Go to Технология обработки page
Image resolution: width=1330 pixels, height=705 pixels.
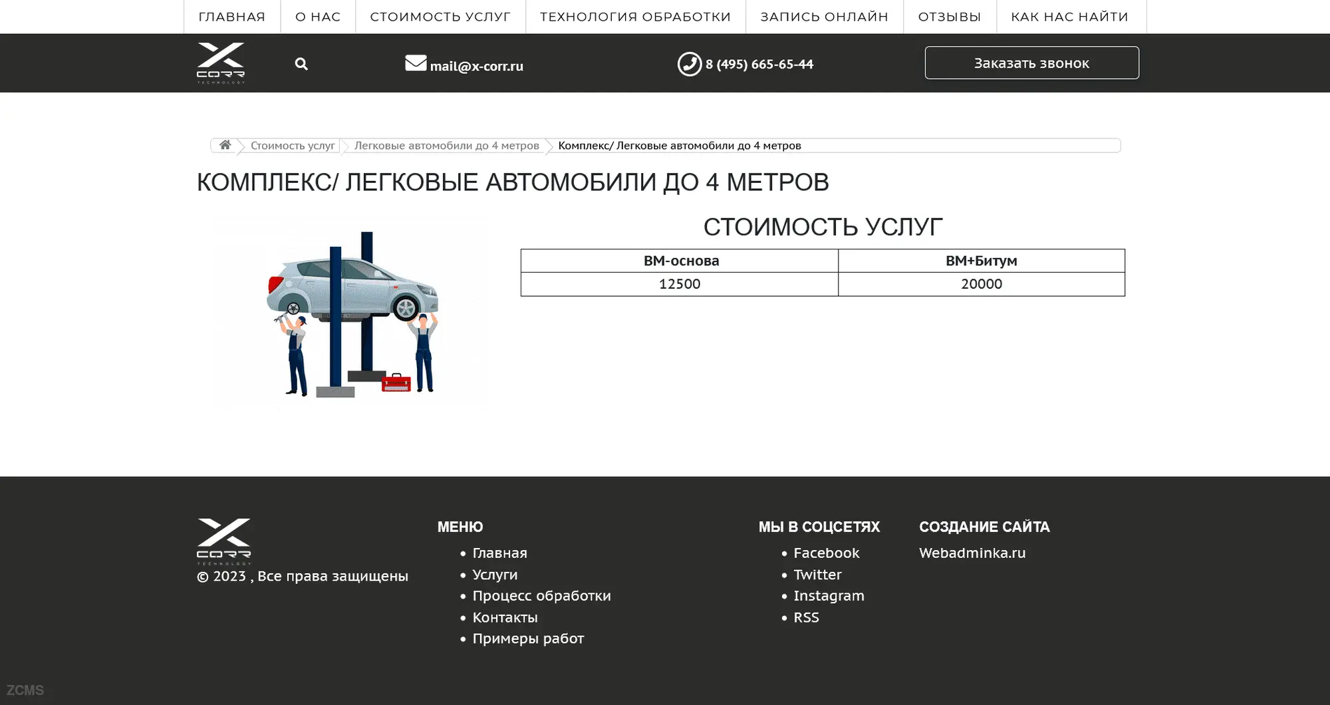click(x=635, y=17)
